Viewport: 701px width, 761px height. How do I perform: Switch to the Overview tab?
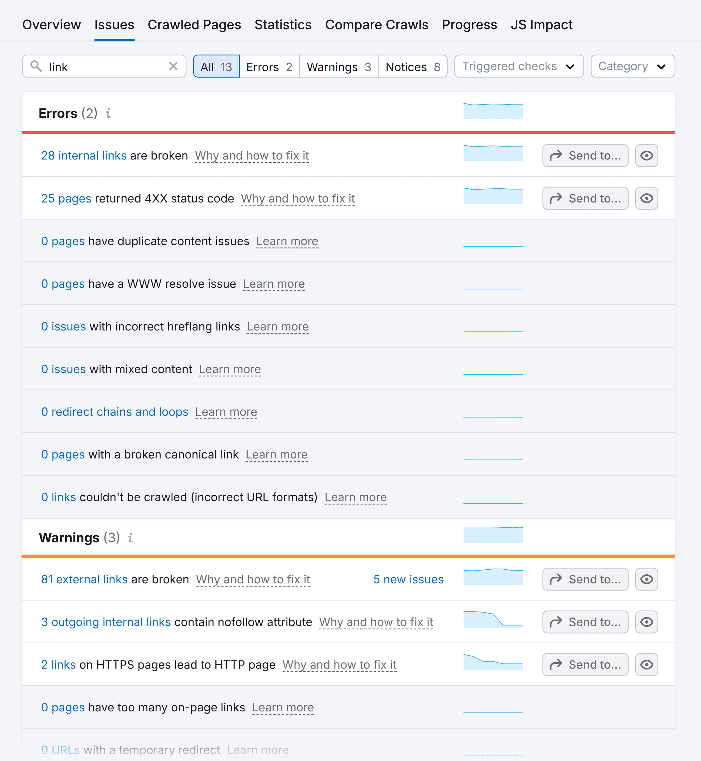pos(52,25)
